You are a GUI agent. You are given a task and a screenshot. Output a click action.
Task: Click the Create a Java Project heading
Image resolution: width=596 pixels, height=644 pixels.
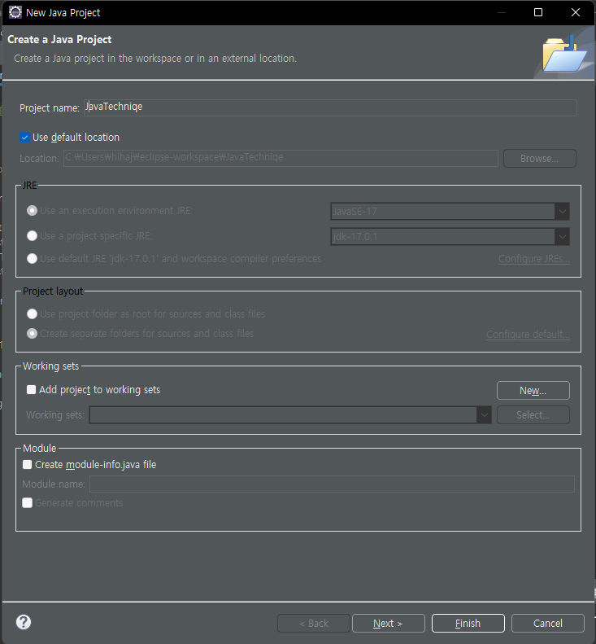click(x=59, y=39)
